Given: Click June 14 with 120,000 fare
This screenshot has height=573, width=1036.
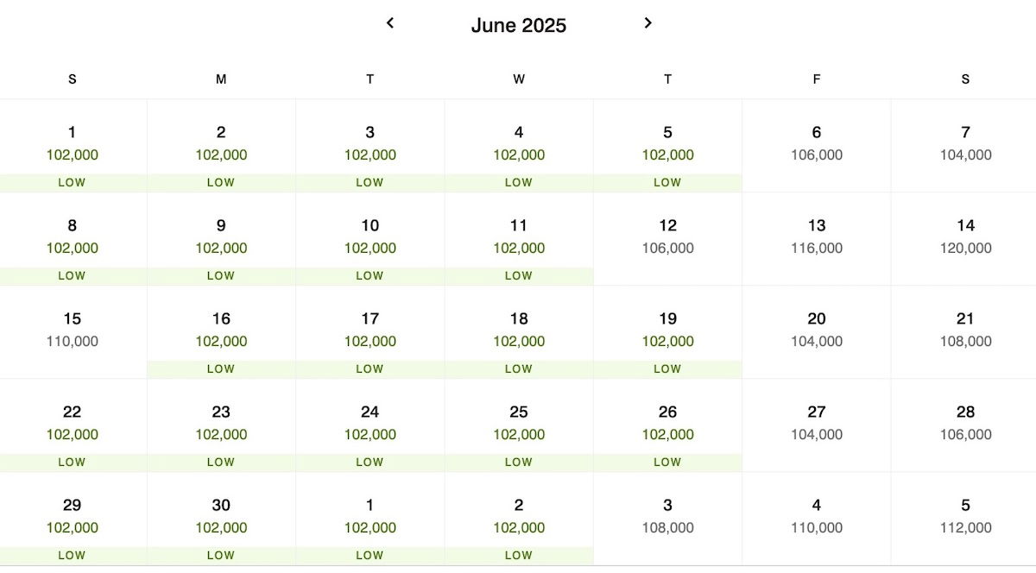Looking at the screenshot, I should tap(964, 238).
